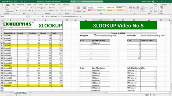Open Sort & Filter tool

(152, 9)
